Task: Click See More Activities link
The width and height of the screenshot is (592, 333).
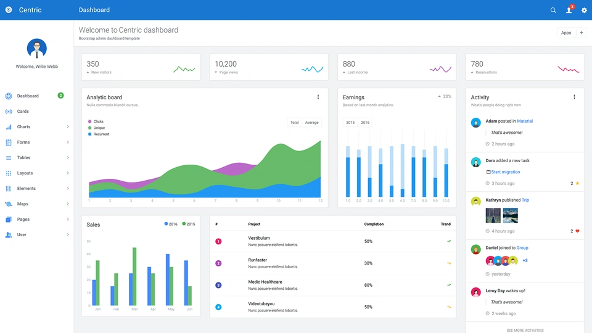Action: pos(525,331)
